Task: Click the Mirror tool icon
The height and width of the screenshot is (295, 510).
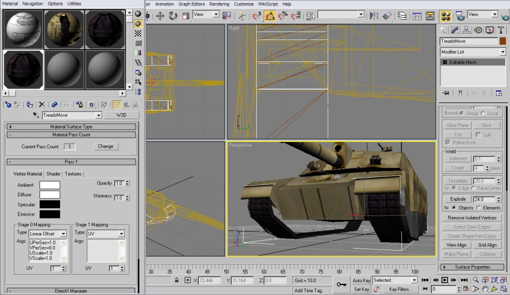Action: point(375,16)
